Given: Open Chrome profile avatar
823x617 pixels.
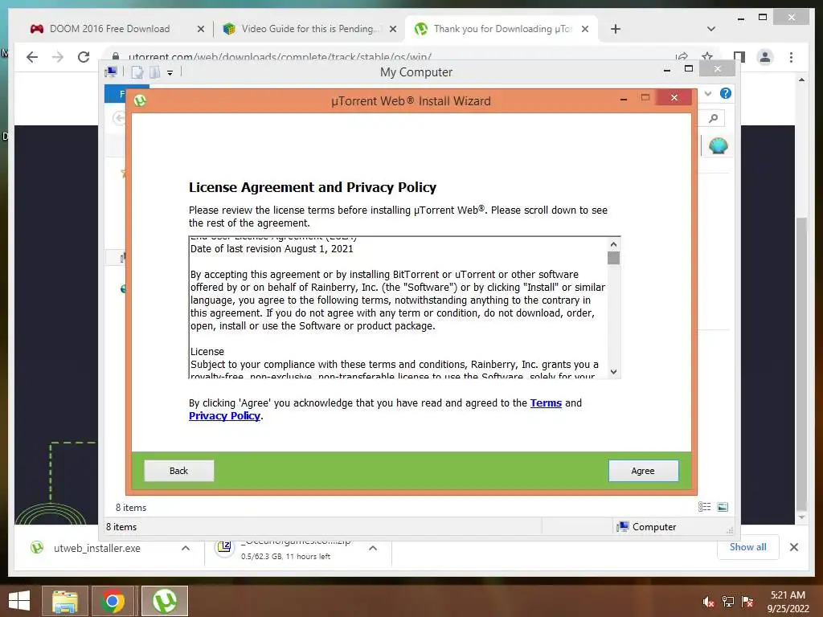Looking at the screenshot, I should [x=765, y=57].
